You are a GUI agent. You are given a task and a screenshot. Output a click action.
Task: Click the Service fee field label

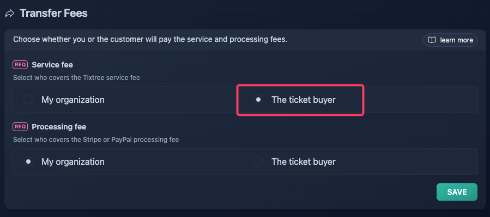(x=52, y=65)
